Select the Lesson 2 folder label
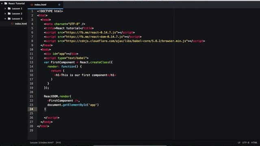This screenshot has height=146, width=260. 17,13
